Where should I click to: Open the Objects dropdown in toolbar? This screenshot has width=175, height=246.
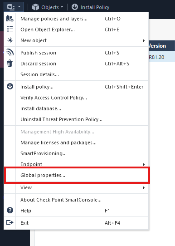coord(48,7)
